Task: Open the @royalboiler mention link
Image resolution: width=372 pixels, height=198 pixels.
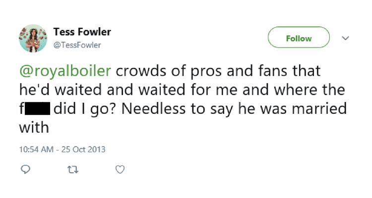Action: click(x=65, y=71)
